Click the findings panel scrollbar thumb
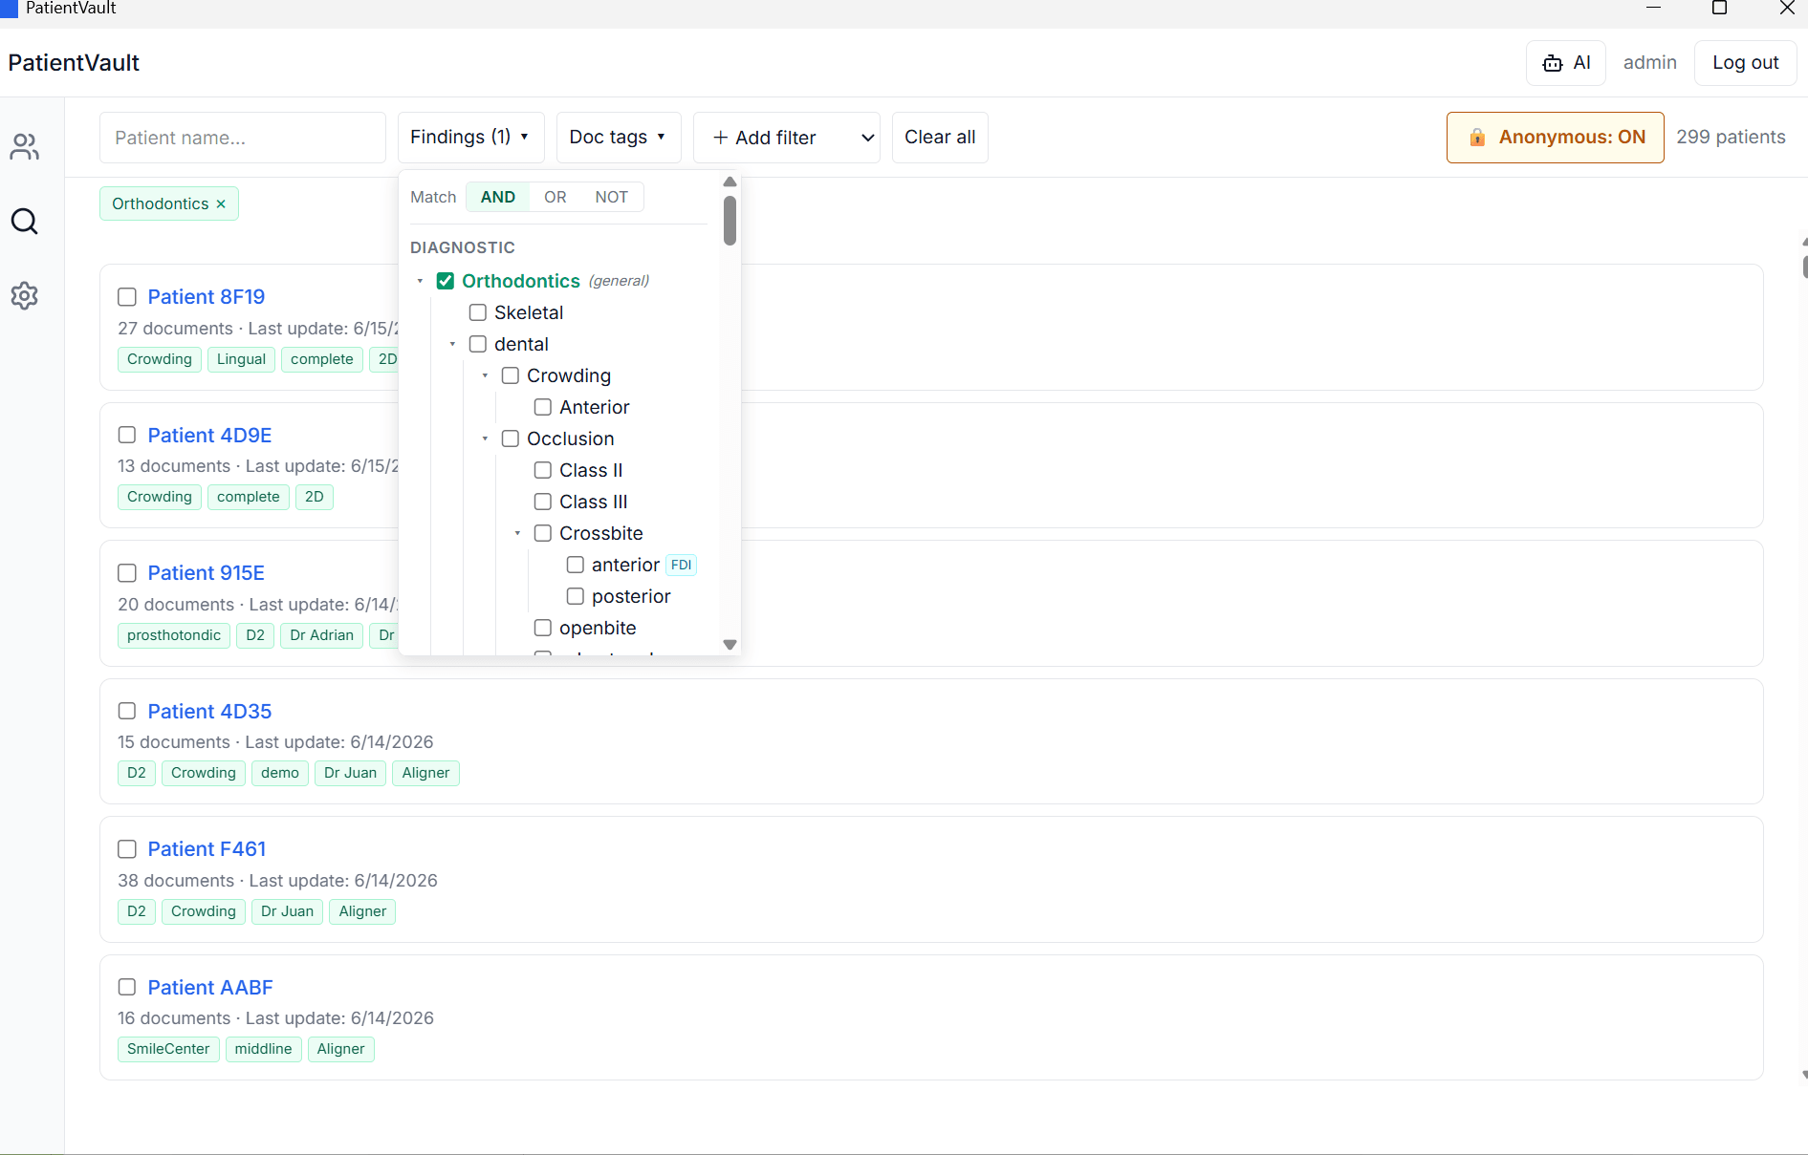Image resolution: width=1808 pixels, height=1155 pixels. 730,221
